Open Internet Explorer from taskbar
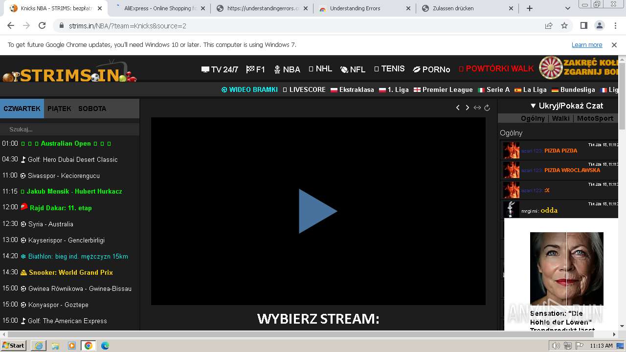Viewport: 626px width, 352px height. point(39,346)
